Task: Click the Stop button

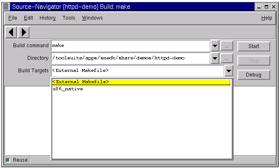Action: tap(253, 61)
